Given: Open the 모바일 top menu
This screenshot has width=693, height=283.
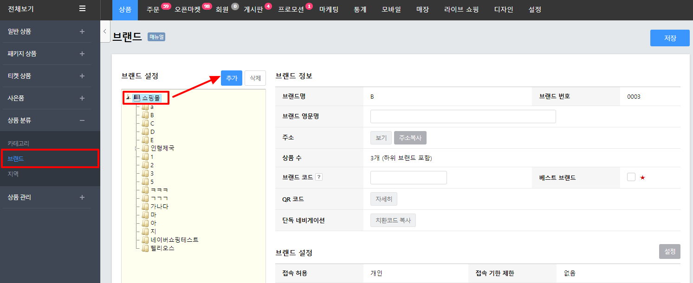Looking at the screenshot, I should click(391, 10).
